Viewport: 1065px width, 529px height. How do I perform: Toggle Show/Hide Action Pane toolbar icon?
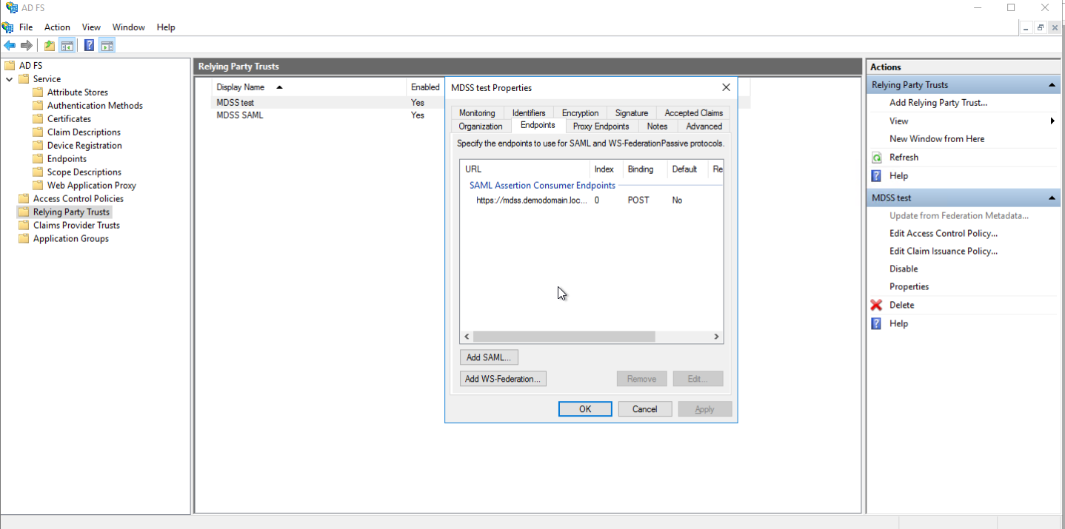(x=107, y=46)
